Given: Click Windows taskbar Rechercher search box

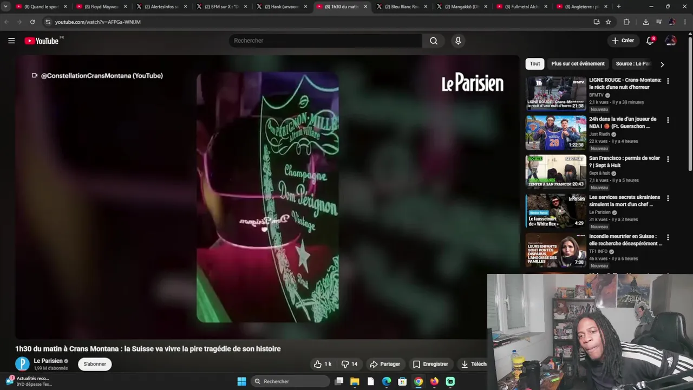Looking at the screenshot, I should [290, 381].
